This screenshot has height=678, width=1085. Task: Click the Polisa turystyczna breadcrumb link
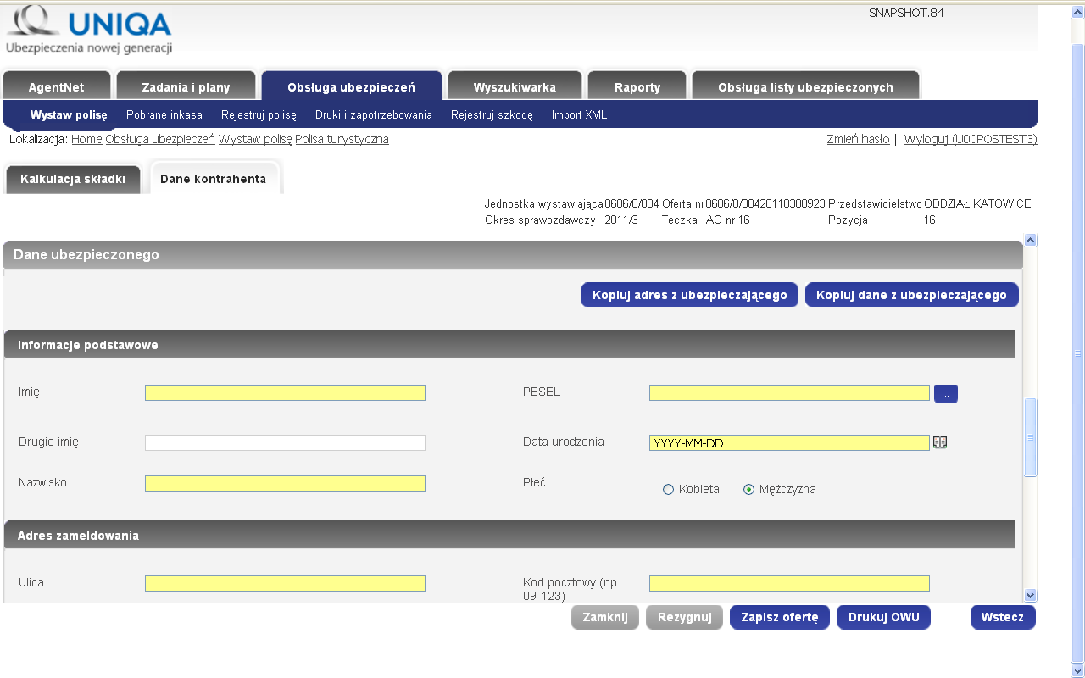[x=342, y=139]
